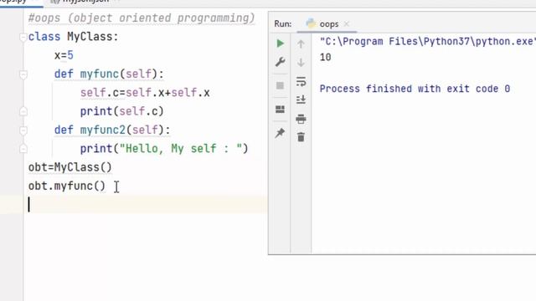Click the obt.myfunc() line
Viewport: 536px width, 301px height.
pos(67,186)
